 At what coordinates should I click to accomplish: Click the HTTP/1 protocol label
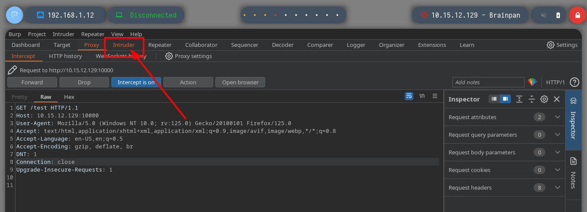pos(555,82)
